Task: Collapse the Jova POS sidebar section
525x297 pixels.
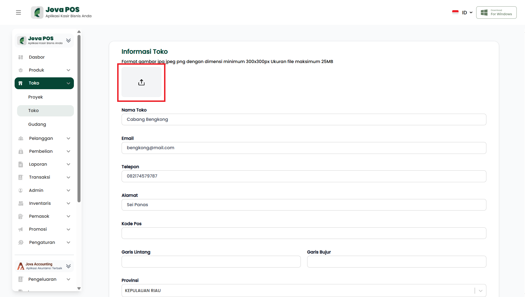Action: (x=68, y=40)
